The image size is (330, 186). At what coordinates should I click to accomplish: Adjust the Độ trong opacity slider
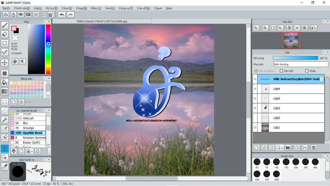[x=296, y=58]
